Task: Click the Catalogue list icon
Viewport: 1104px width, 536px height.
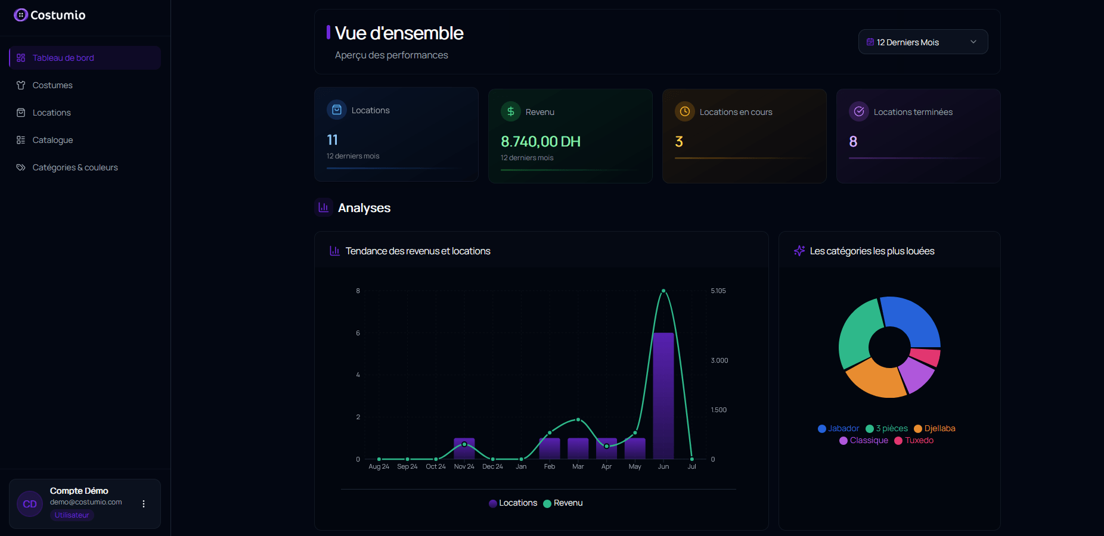Action: pos(20,139)
